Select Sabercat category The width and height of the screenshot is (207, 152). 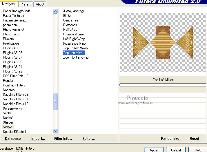[9, 90]
